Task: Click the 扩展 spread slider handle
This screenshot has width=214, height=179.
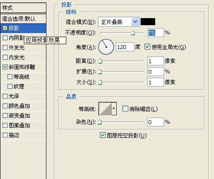Action: (100, 72)
